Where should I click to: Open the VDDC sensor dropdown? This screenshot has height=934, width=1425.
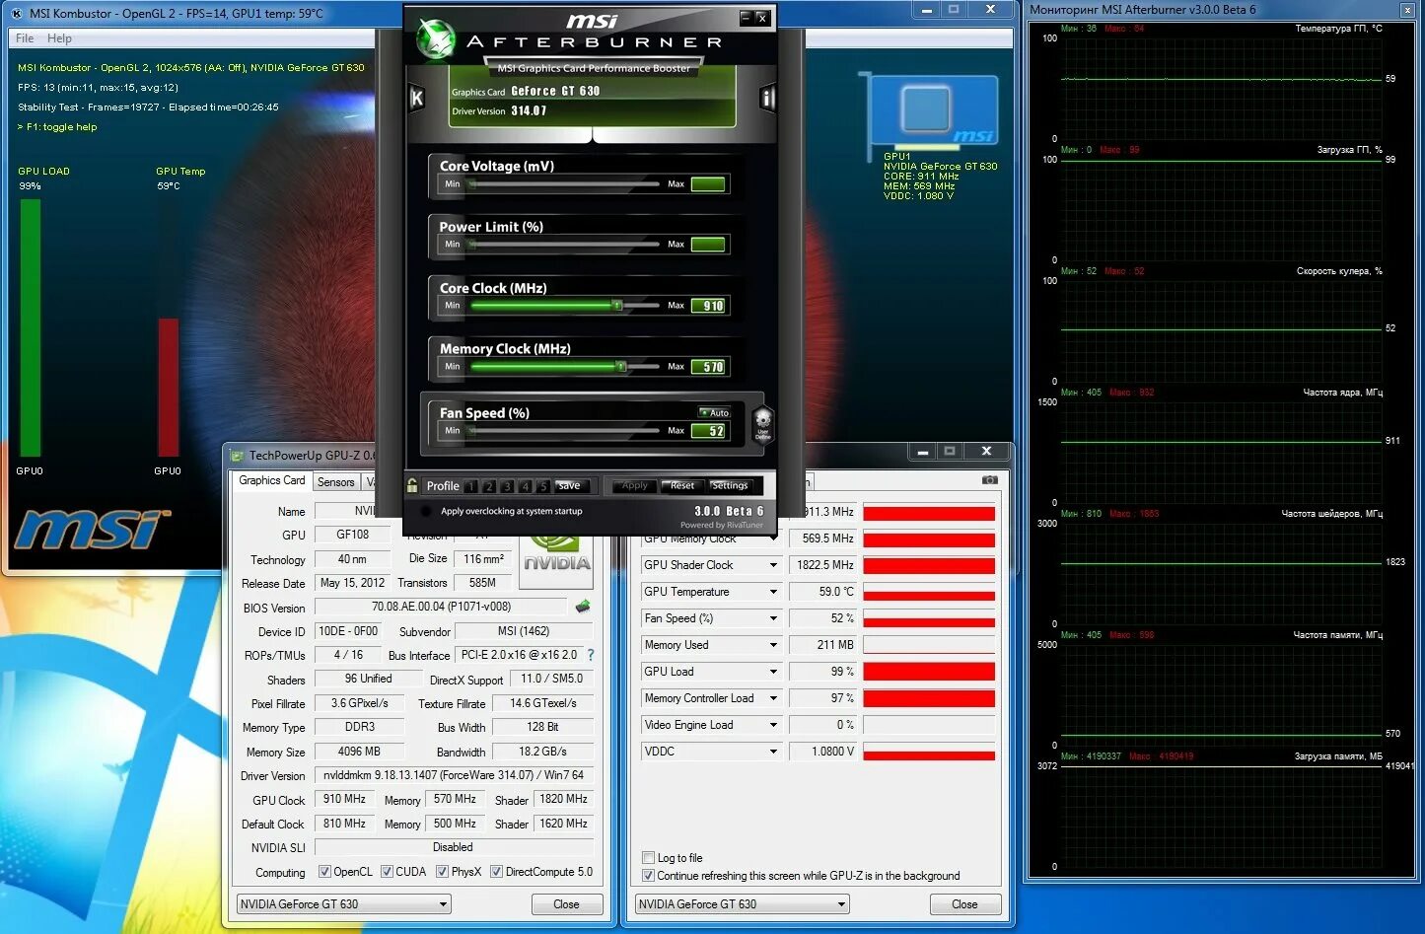coord(773,752)
